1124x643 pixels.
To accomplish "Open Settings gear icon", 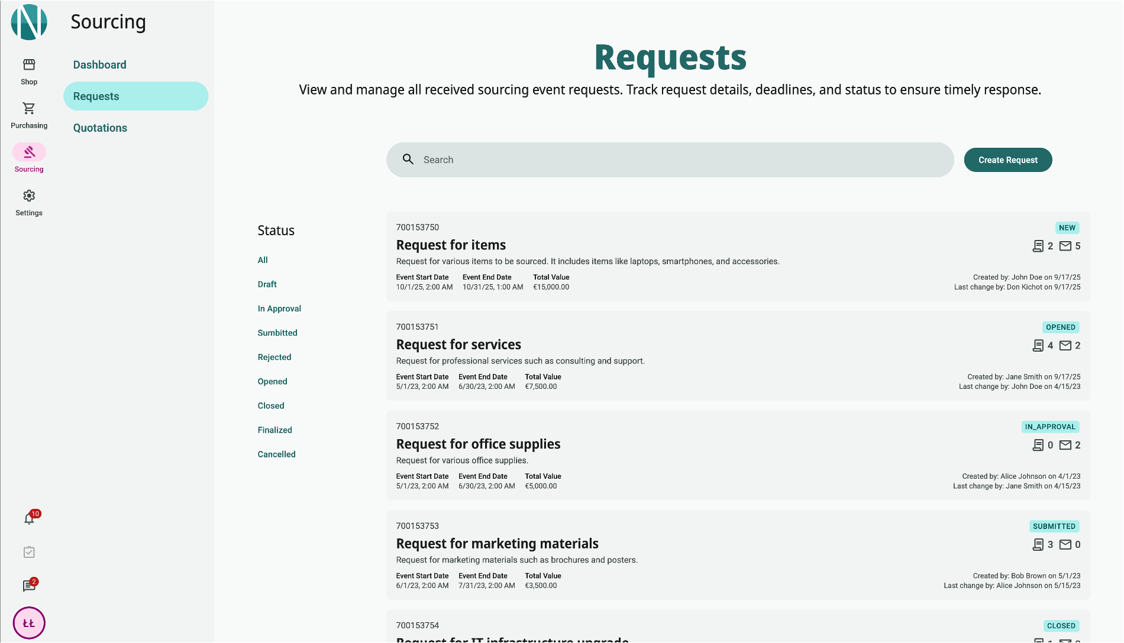I will 29,196.
